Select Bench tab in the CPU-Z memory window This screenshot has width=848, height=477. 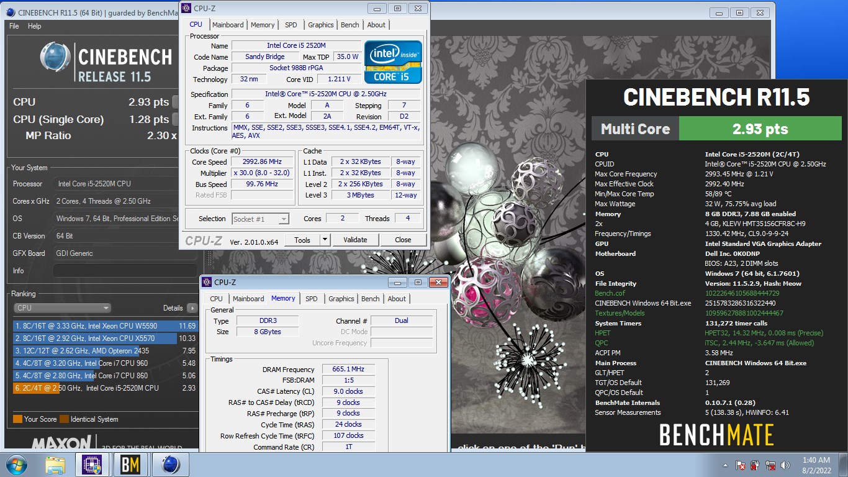371,299
